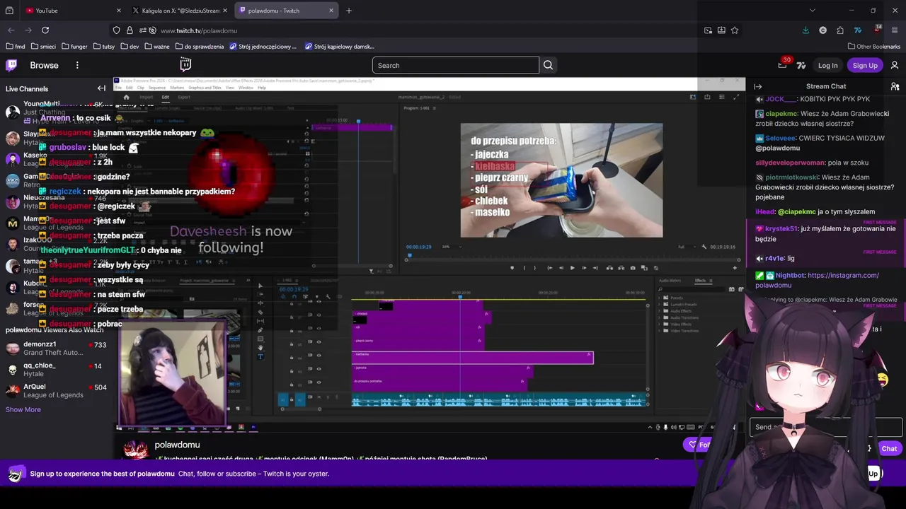
Task: Step forward one frame in Program monitor
Action: 584,268
